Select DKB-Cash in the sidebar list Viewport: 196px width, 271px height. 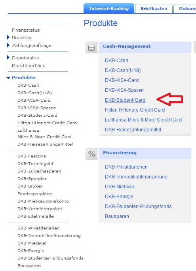click(x=28, y=85)
